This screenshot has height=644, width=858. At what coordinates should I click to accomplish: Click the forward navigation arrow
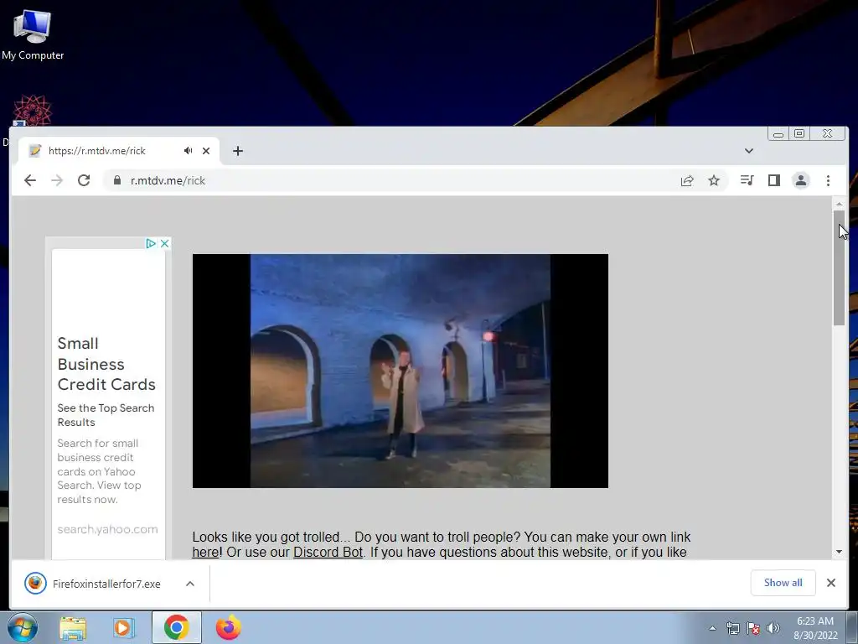57,180
